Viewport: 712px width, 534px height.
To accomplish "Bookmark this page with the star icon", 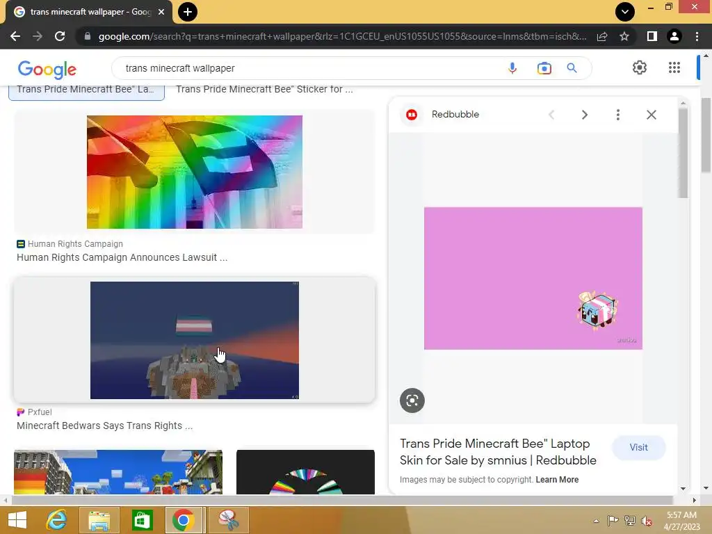I will [x=624, y=36].
